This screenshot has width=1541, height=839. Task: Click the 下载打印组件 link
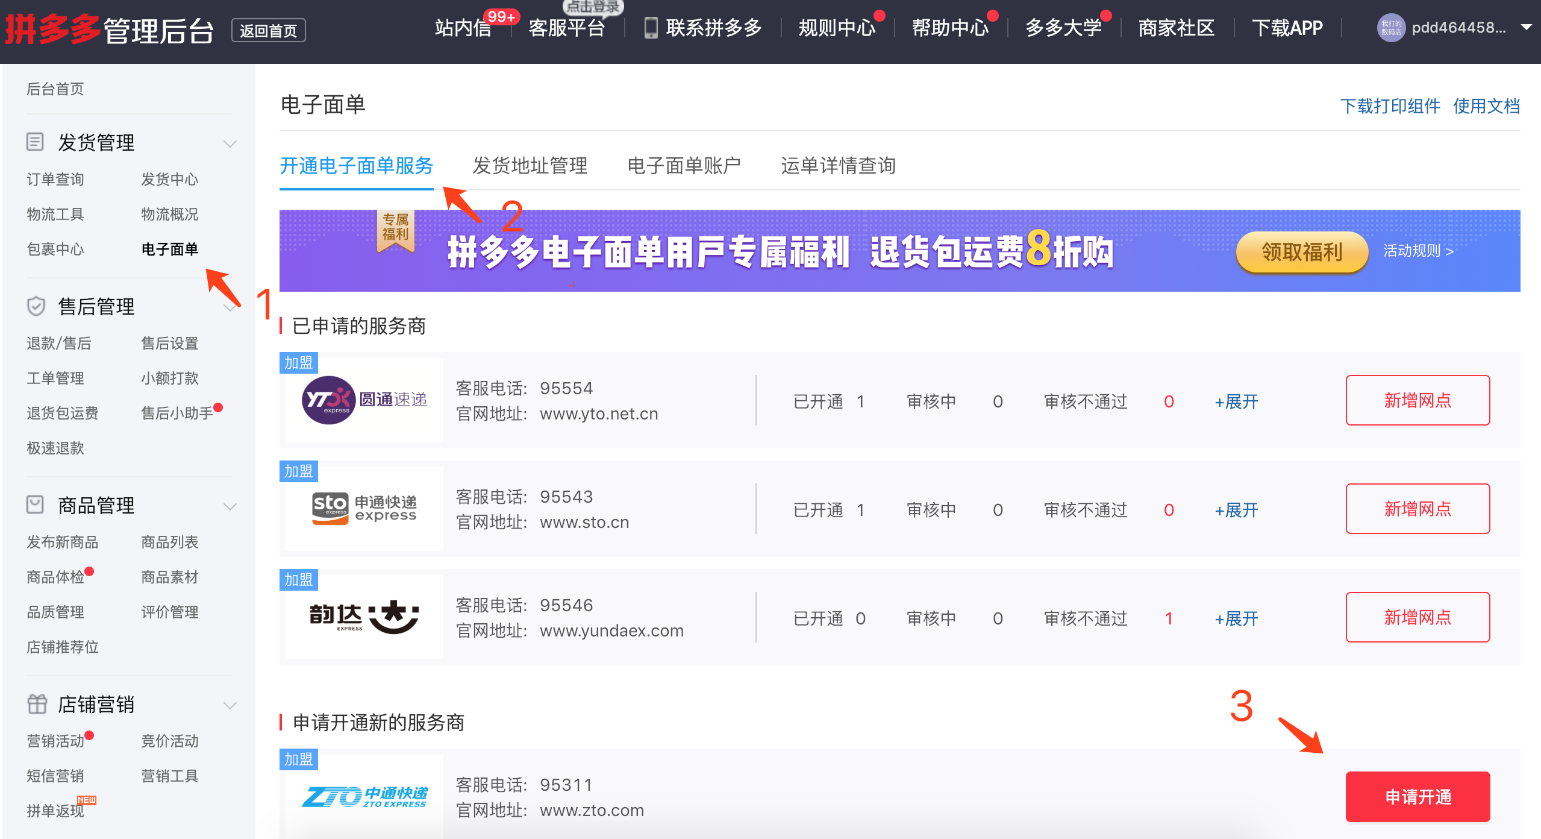click(x=1390, y=107)
